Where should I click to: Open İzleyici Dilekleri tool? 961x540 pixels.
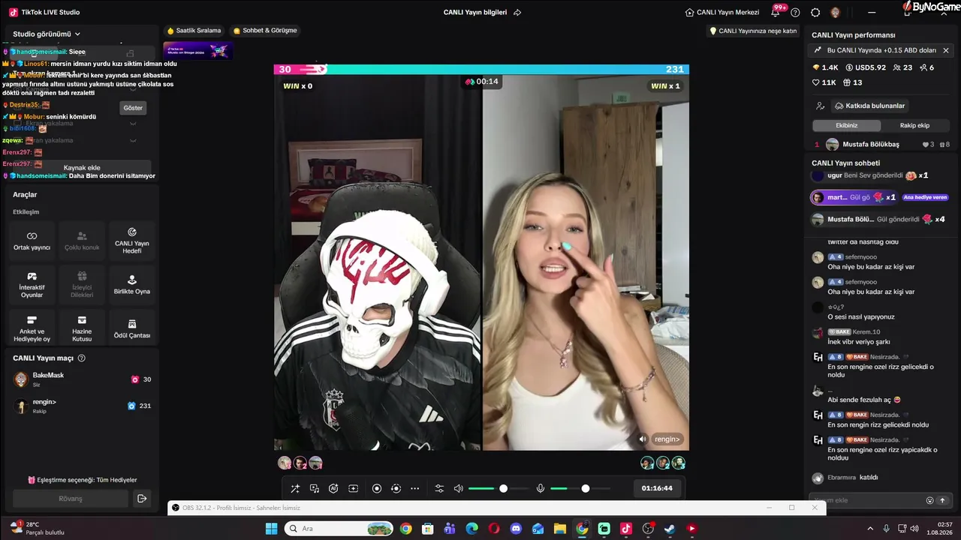tap(82, 285)
